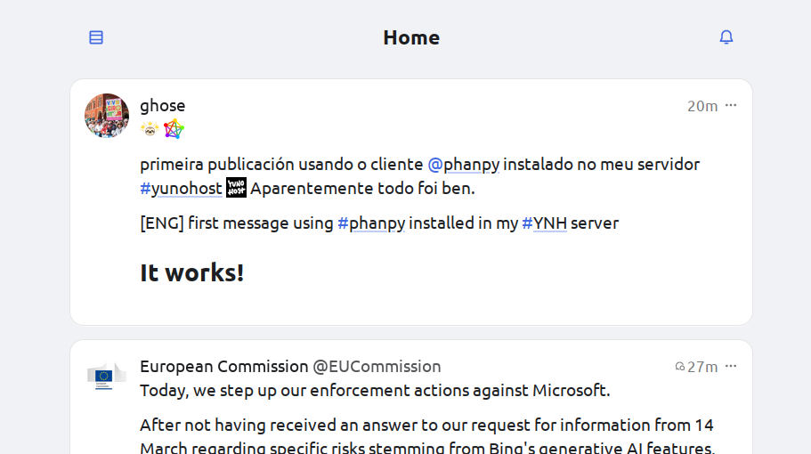Image resolution: width=811 pixels, height=454 pixels.
Task: Open the #yunohost hashtag
Action: click(181, 188)
